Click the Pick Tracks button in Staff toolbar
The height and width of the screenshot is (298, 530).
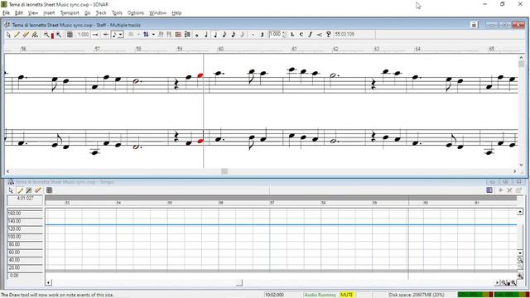tap(146, 35)
